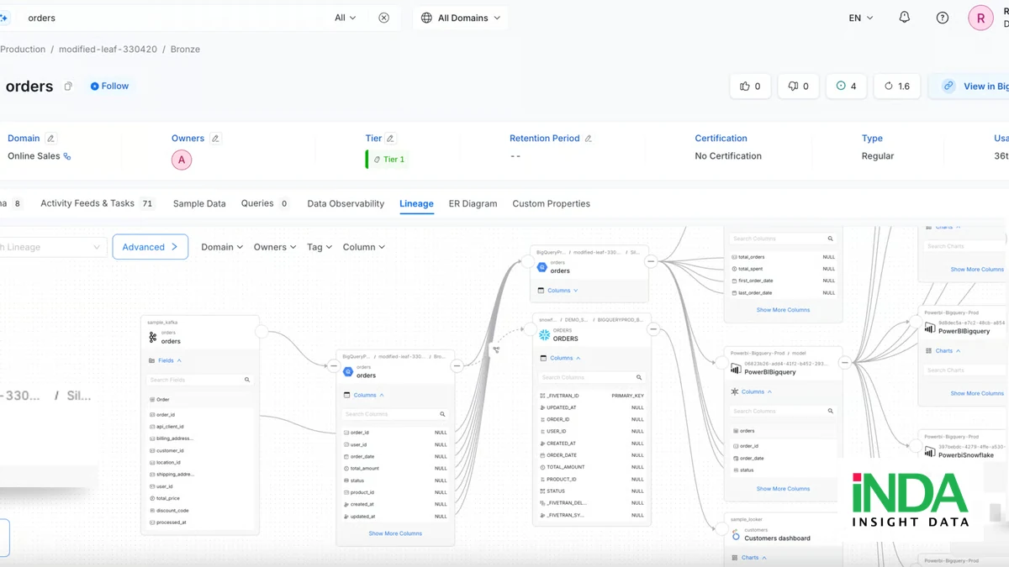Click the Power BI icon on PowerBIBigquery model node
The height and width of the screenshot is (567, 1009).
736,368
